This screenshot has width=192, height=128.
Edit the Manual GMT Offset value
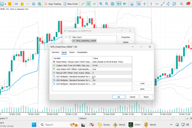coord(112,73)
